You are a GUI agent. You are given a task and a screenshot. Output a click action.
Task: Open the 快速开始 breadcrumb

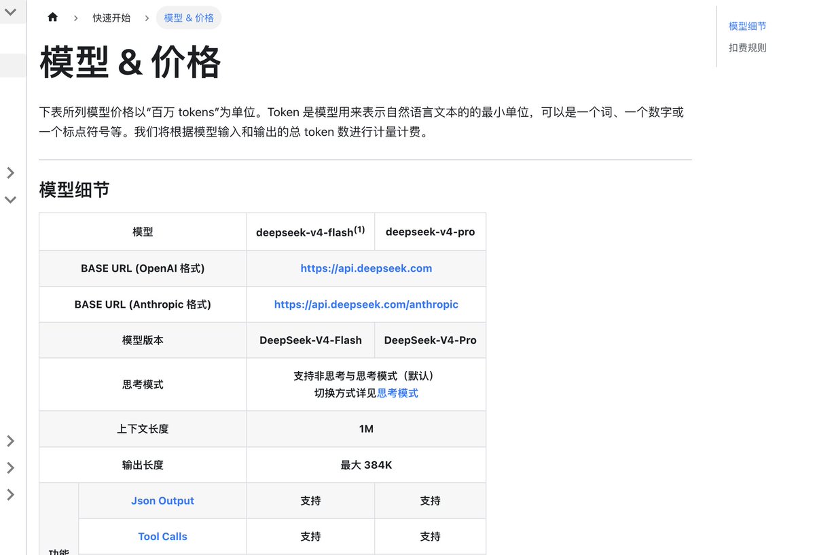coord(111,18)
